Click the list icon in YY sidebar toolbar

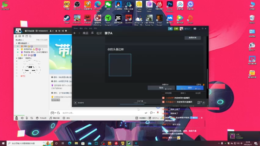[x=27, y=36]
